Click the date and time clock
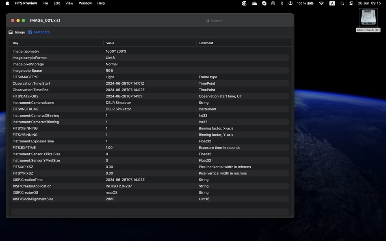The height and width of the screenshot is (241, 386). tap(369, 3)
